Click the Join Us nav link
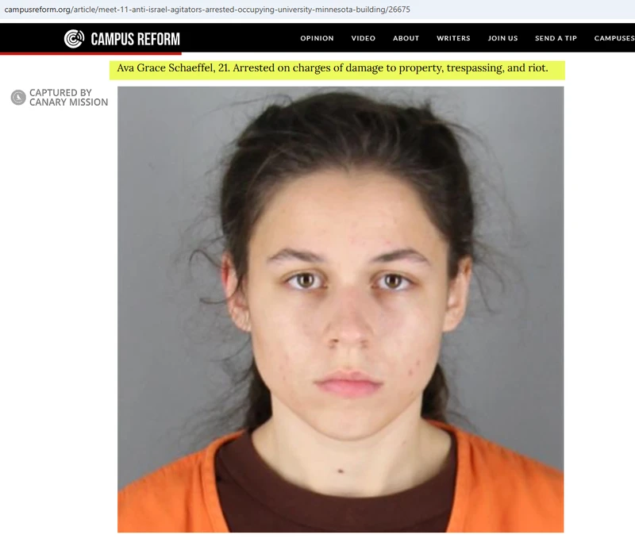This screenshot has height=546, width=635. 502,38
